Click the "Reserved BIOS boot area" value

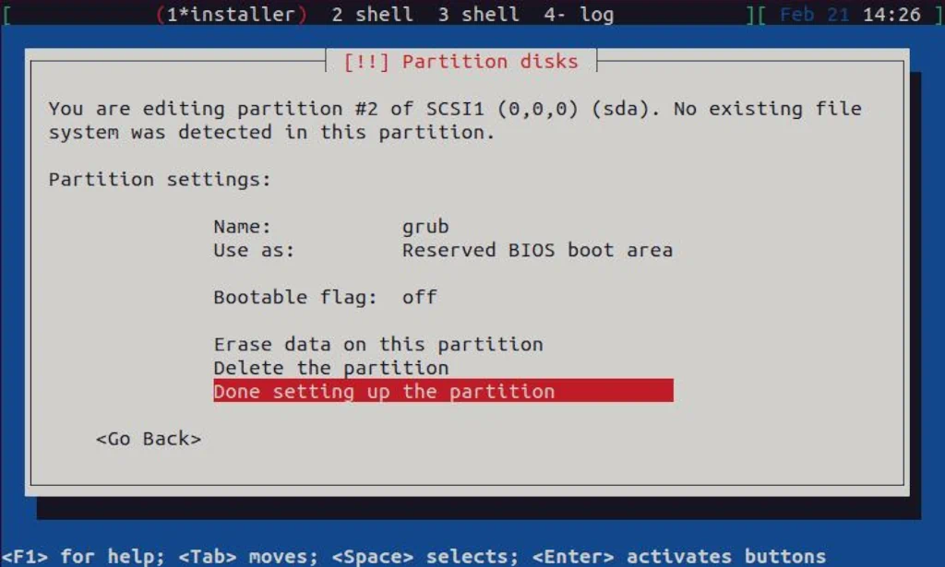click(x=538, y=250)
